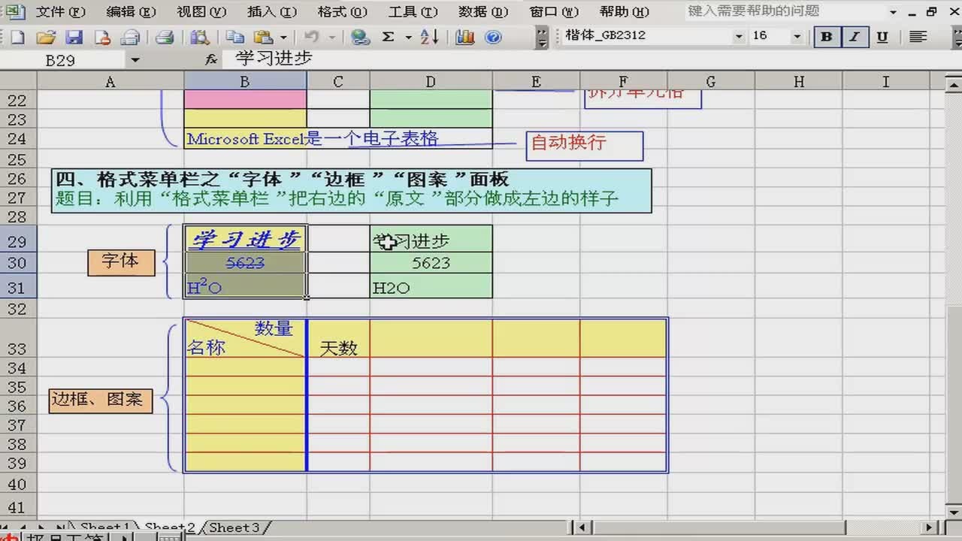Select cell C33 labeled 天数
Viewport: 962px width, 541px height.
click(338, 338)
